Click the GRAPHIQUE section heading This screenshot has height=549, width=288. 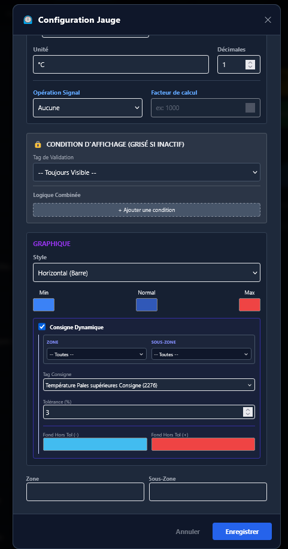(x=52, y=244)
